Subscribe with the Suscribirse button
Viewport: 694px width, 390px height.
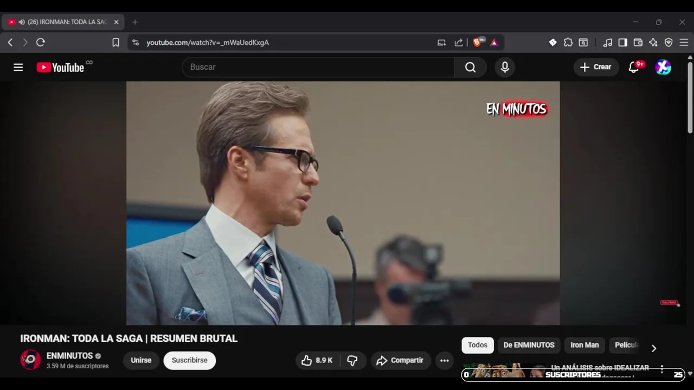tap(190, 360)
